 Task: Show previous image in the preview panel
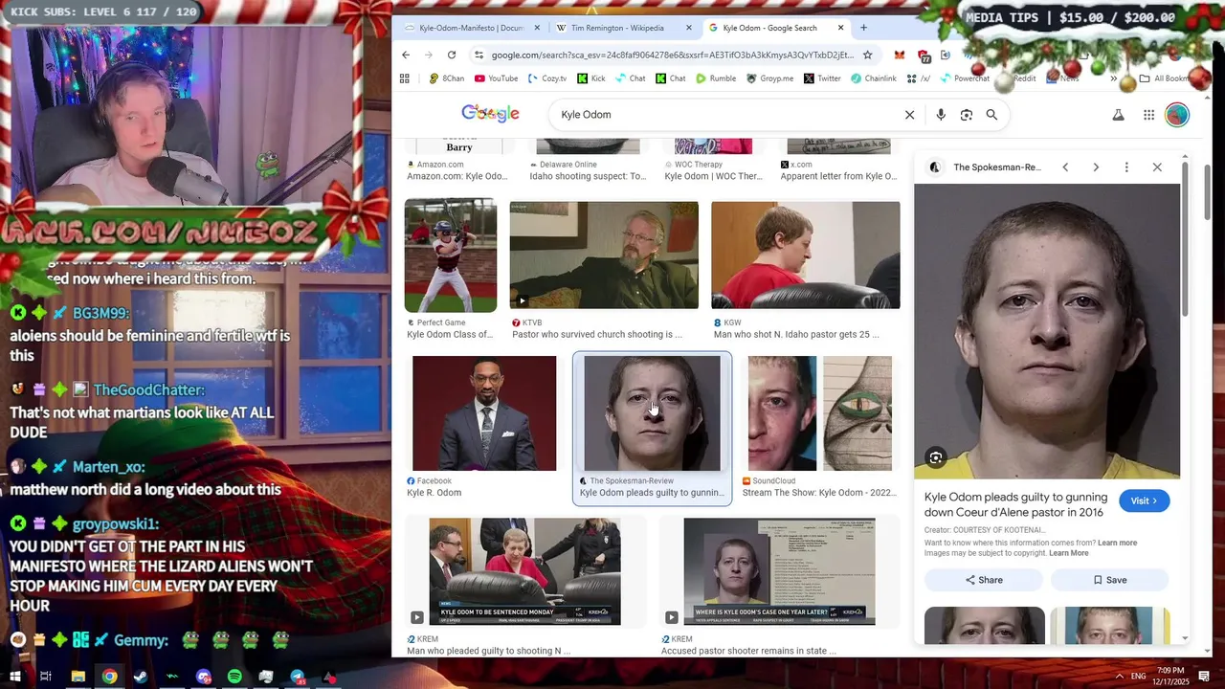(x=1065, y=167)
